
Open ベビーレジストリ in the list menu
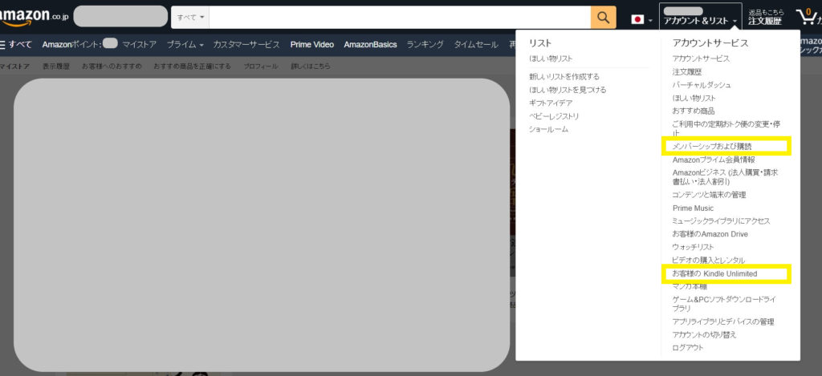(554, 116)
